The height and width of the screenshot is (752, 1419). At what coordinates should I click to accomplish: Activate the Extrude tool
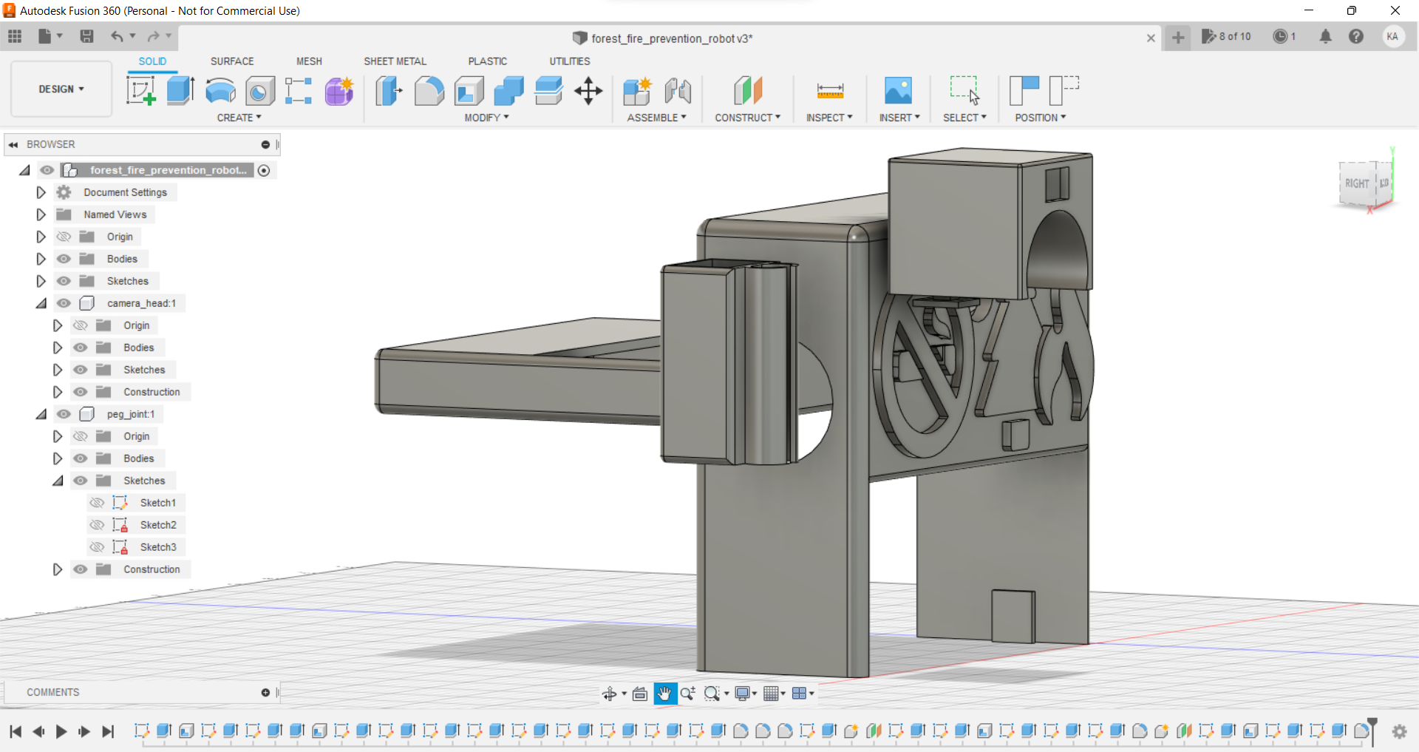(180, 90)
